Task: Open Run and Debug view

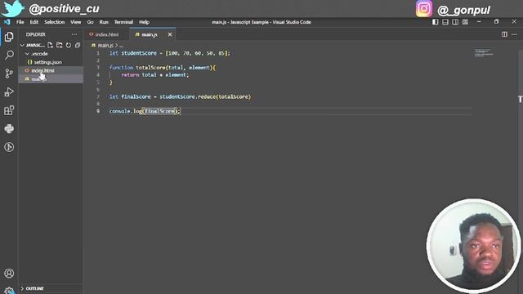Action: pyautogui.click(x=9, y=91)
